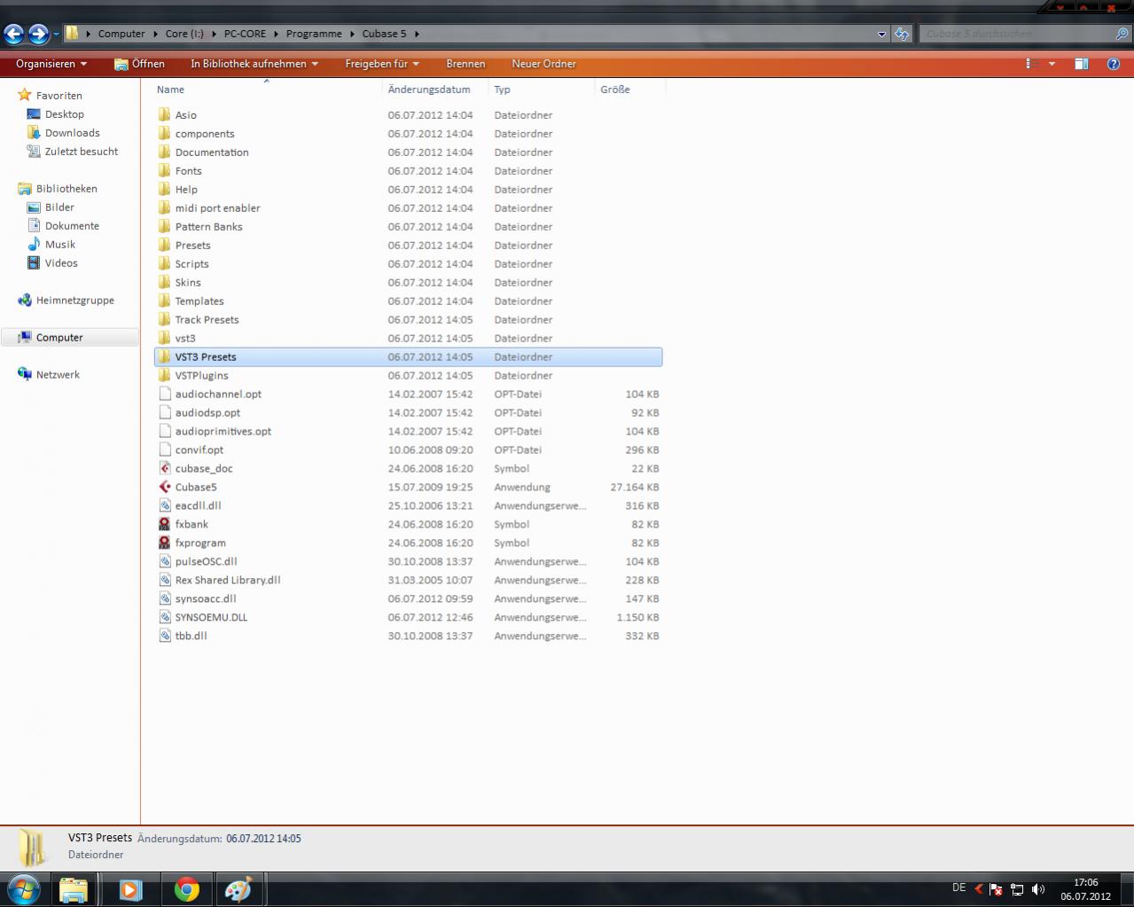
Task: Click the change view icon
Action: pyautogui.click(x=1032, y=64)
